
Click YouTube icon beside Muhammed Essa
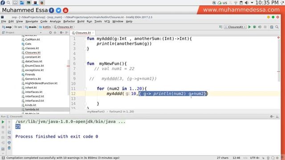coord(65,10)
